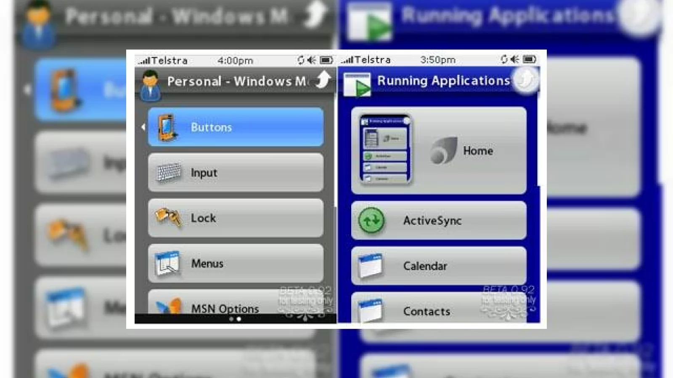Click the 3:50pm clock text
This screenshot has width=673, height=378.
(438, 60)
